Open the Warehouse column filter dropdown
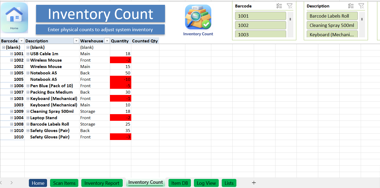Viewport: 380px width, 188px height. 107,41
